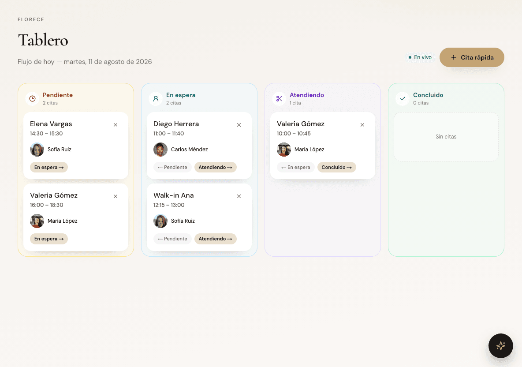Image resolution: width=522 pixels, height=367 pixels.
Task: Click the En espera column title
Action: 181,95
